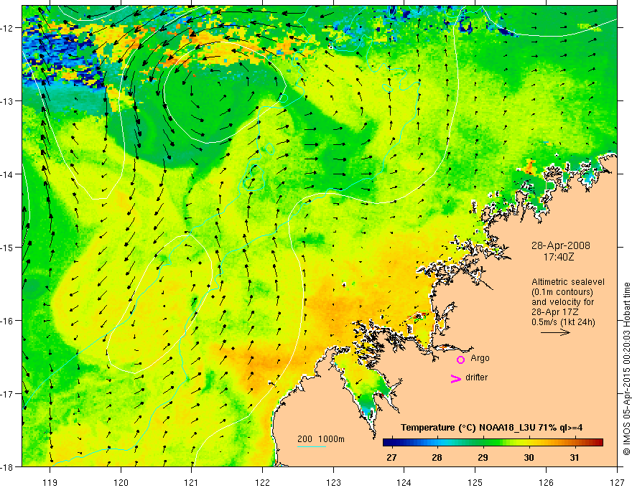Click the longitude axis label '123'
The image size is (632, 488).
click(x=333, y=482)
